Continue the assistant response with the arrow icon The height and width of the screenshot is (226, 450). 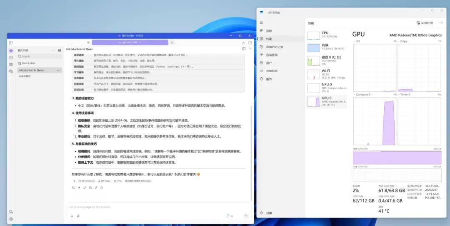coord(79,188)
